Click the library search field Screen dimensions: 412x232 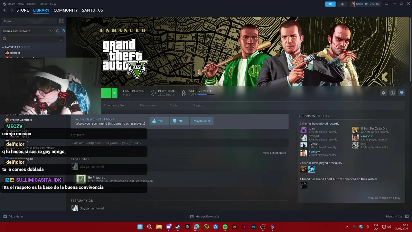tap(32, 39)
